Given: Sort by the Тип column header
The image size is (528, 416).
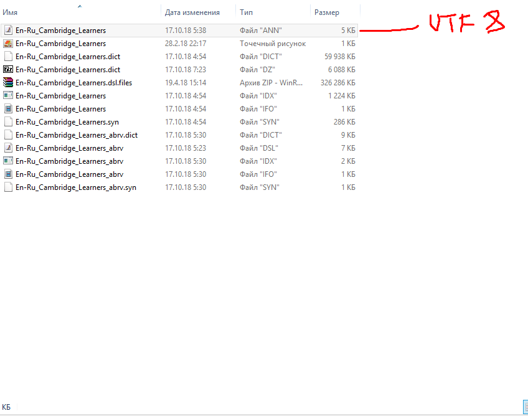Looking at the screenshot, I should [x=246, y=12].
